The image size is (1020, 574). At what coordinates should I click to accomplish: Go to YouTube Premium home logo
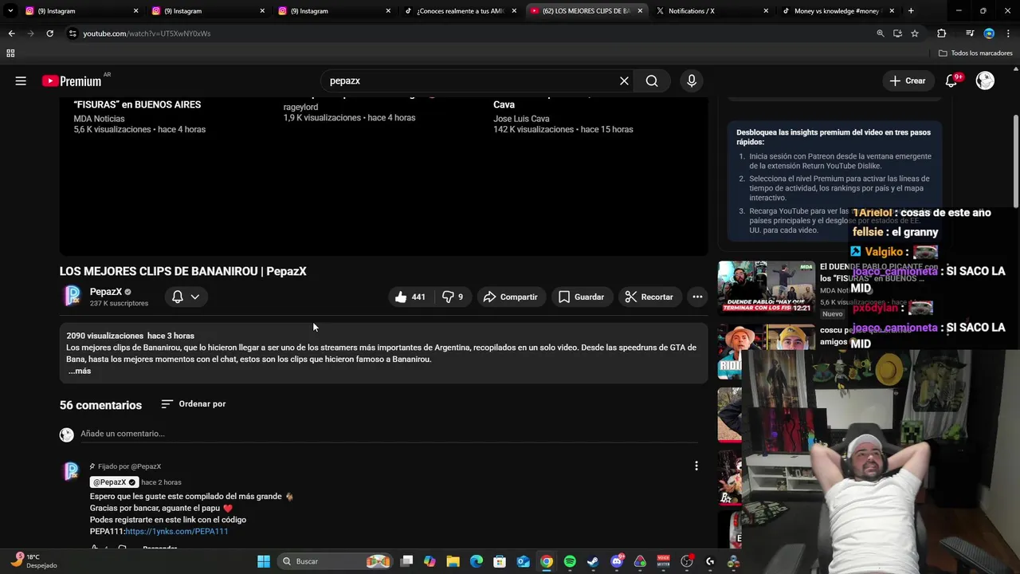pyautogui.click(x=73, y=81)
